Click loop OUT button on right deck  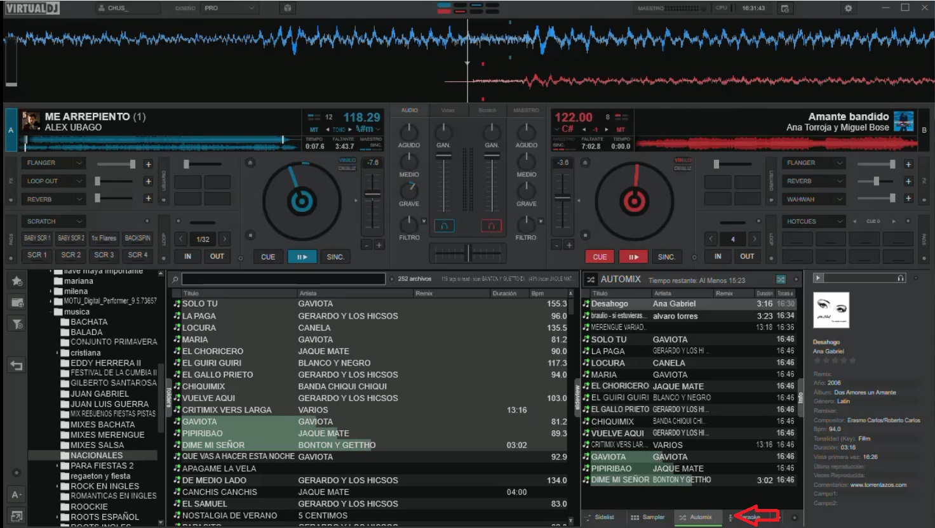pos(747,256)
